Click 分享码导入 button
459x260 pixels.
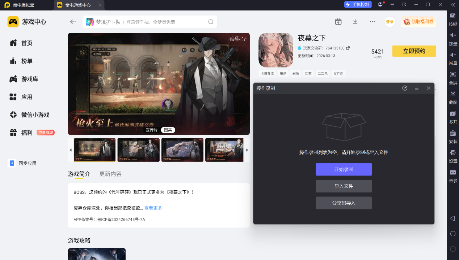pos(344,203)
